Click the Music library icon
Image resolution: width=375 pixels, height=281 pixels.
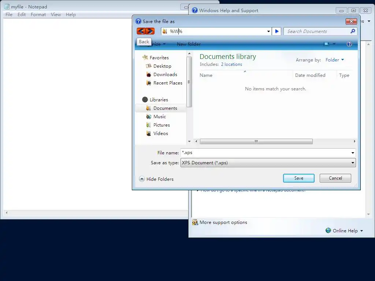149,116
